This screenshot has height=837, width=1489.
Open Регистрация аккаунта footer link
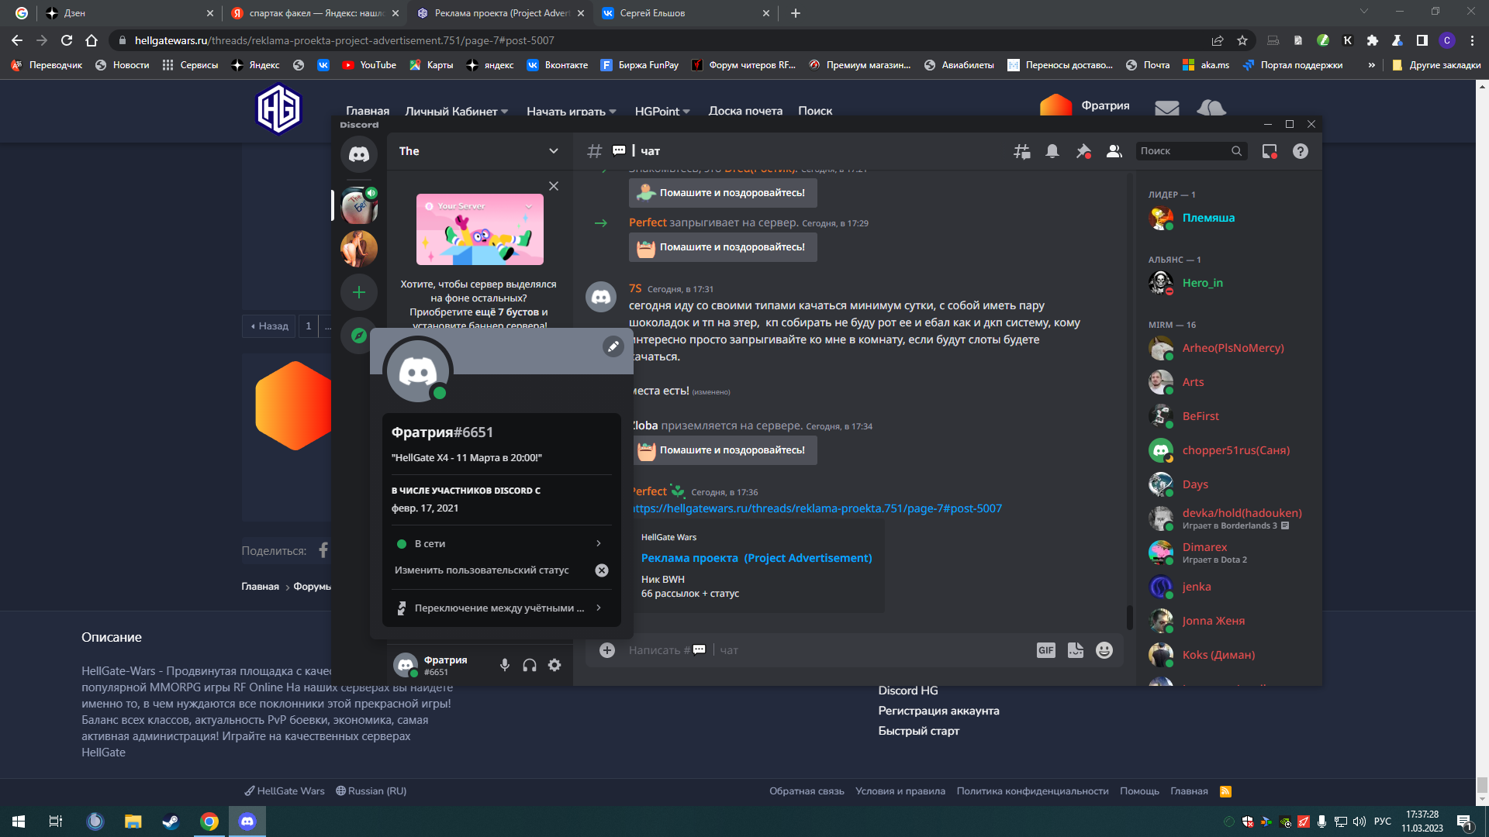click(x=938, y=711)
